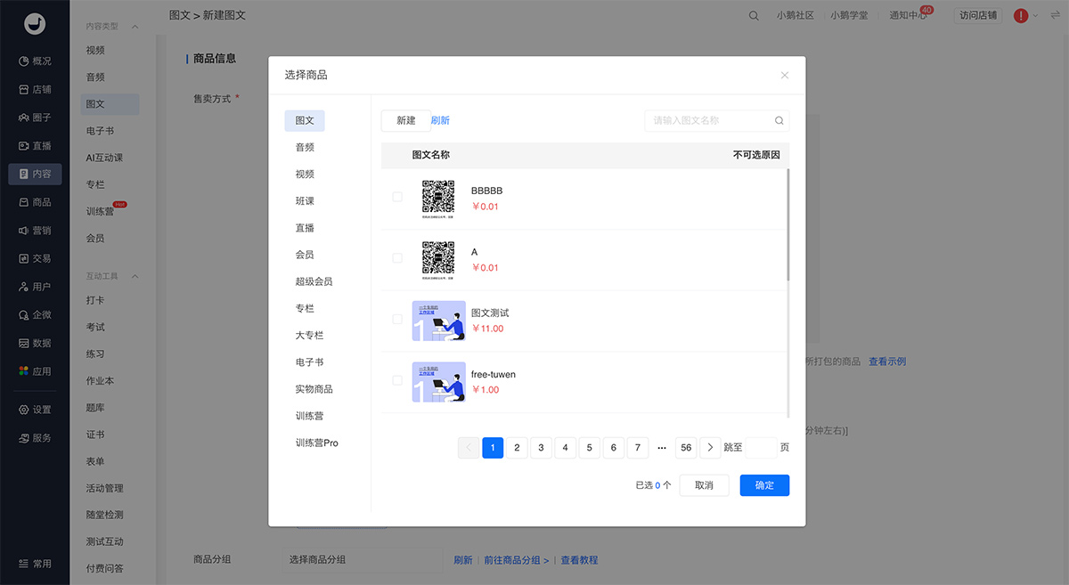1069x585 pixels.
Task: Click the switch arrows icon at top right
Action: tap(1055, 16)
